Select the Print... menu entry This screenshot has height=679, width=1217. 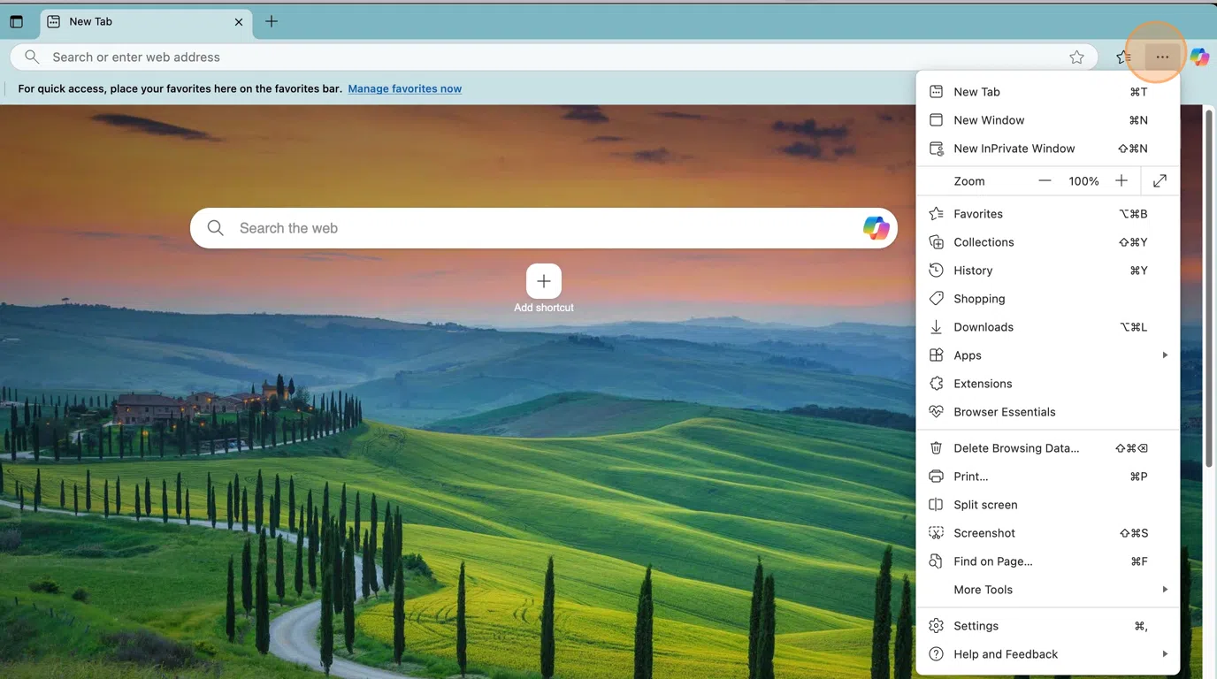1048,477
